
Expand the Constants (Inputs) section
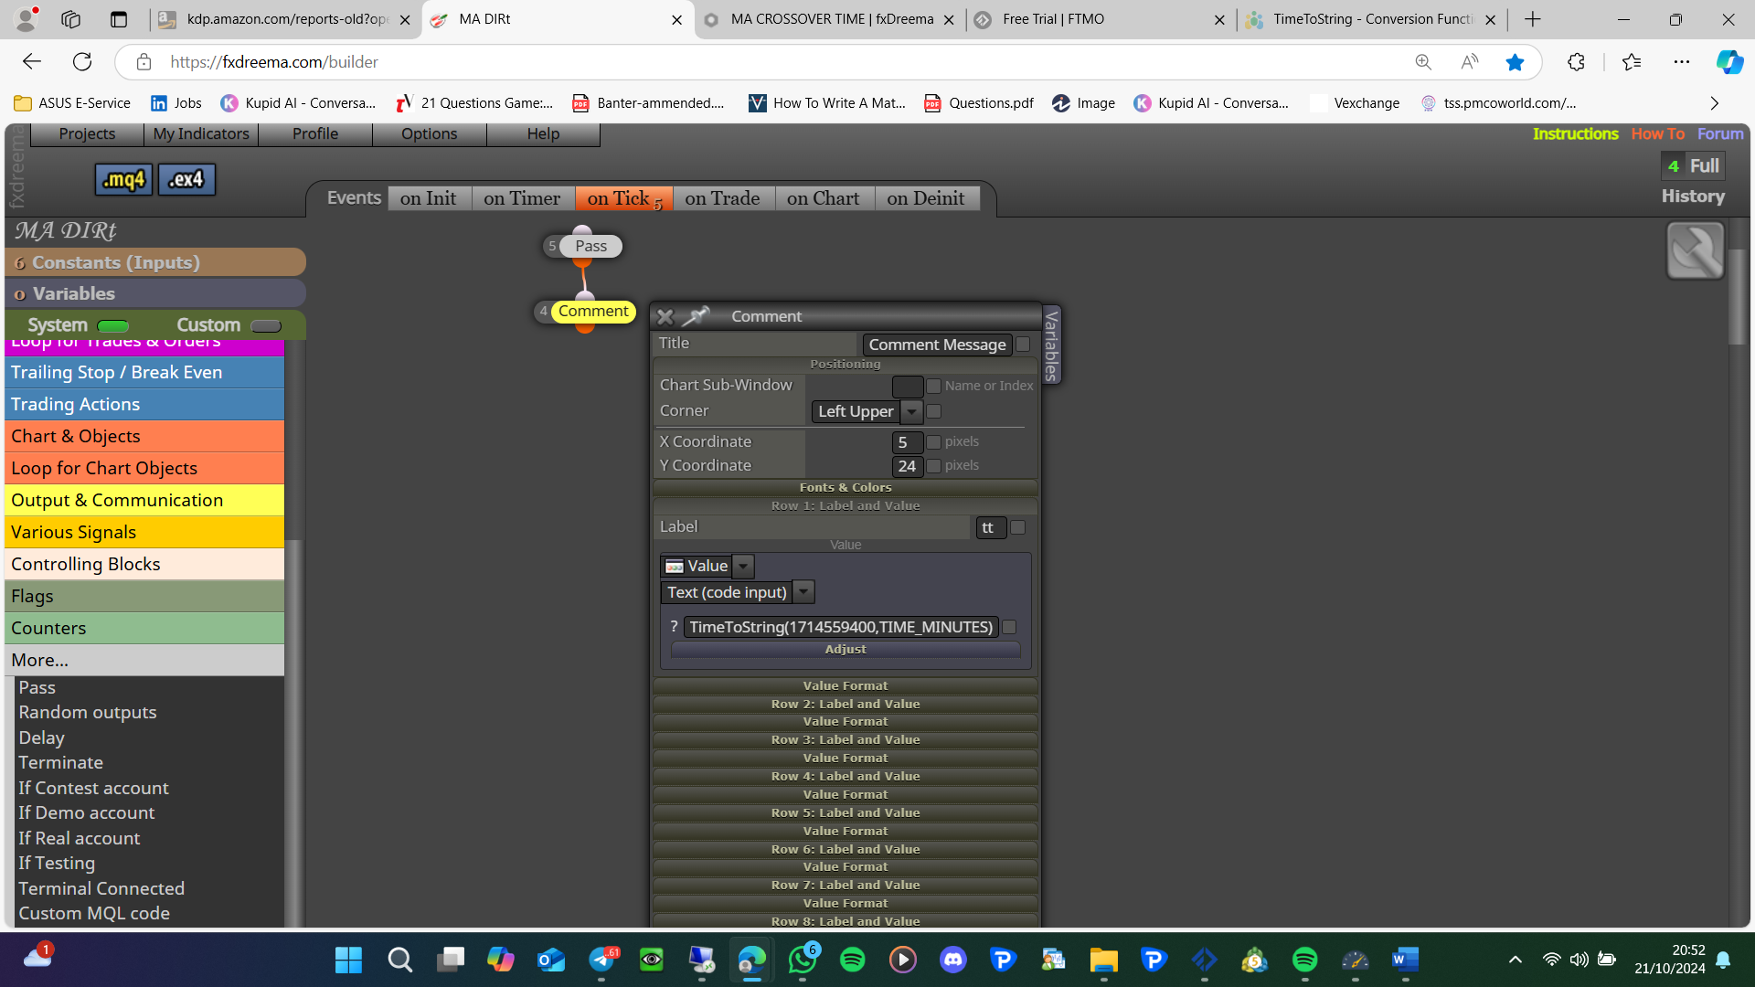click(x=155, y=262)
